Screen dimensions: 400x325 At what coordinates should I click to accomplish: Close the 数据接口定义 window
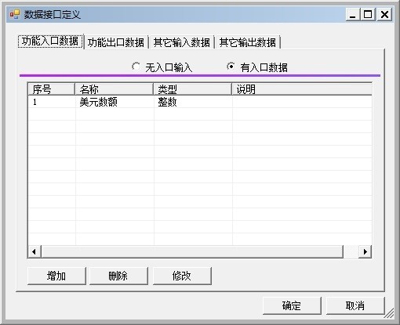[384, 14]
